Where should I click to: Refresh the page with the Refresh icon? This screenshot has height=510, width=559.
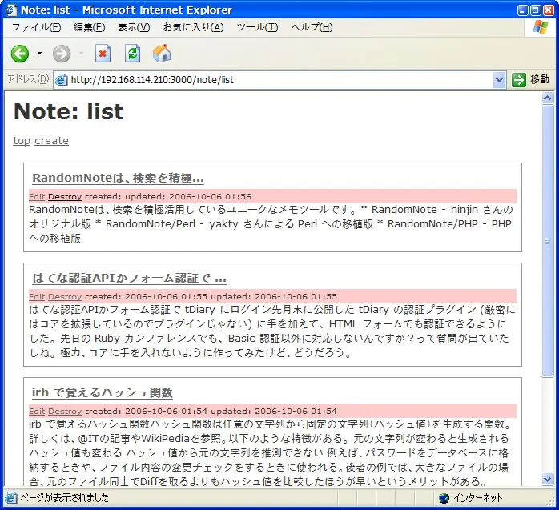click(x=132, y=54)
